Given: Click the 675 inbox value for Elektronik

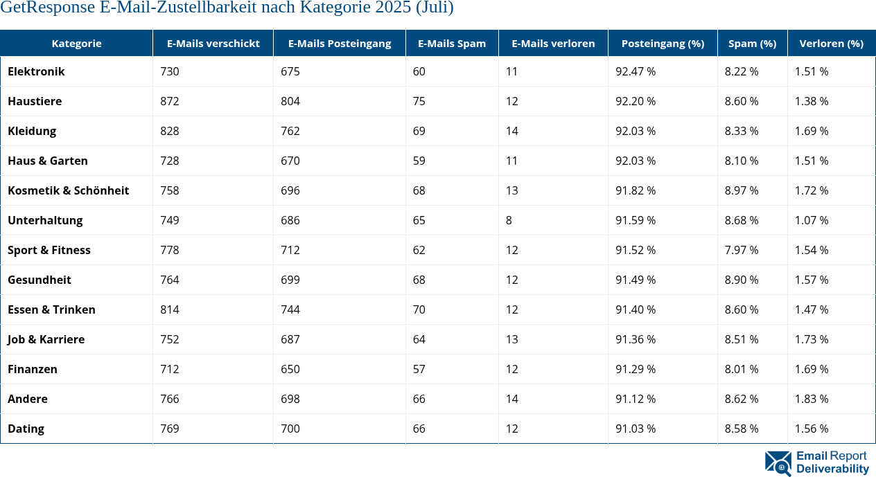Looking at the screenshot, I should tap(290, 71).
